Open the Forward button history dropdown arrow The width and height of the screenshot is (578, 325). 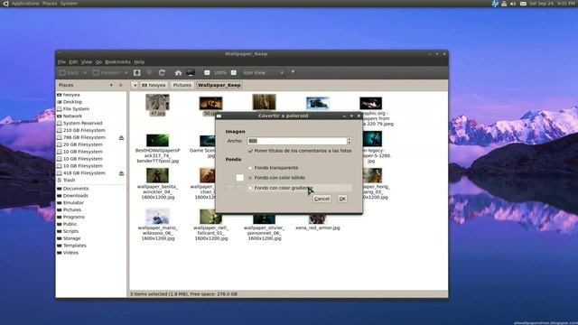click(126, 73)
